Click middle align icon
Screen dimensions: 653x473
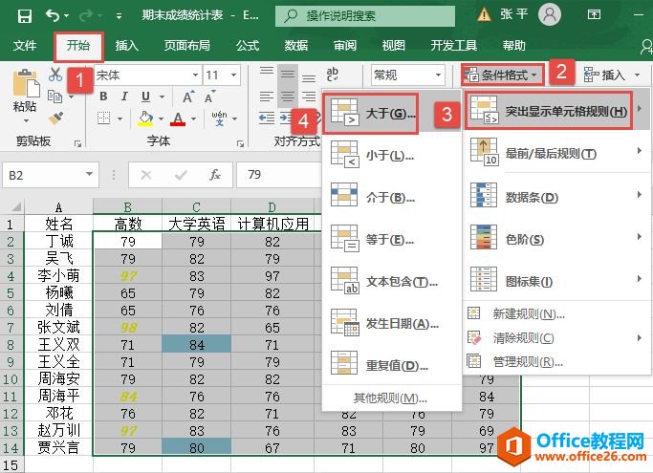click(288, 75)
